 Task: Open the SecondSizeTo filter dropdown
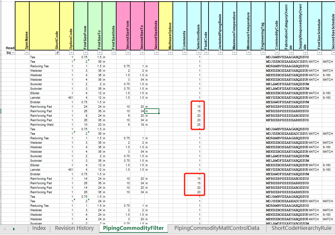point(142,52)
